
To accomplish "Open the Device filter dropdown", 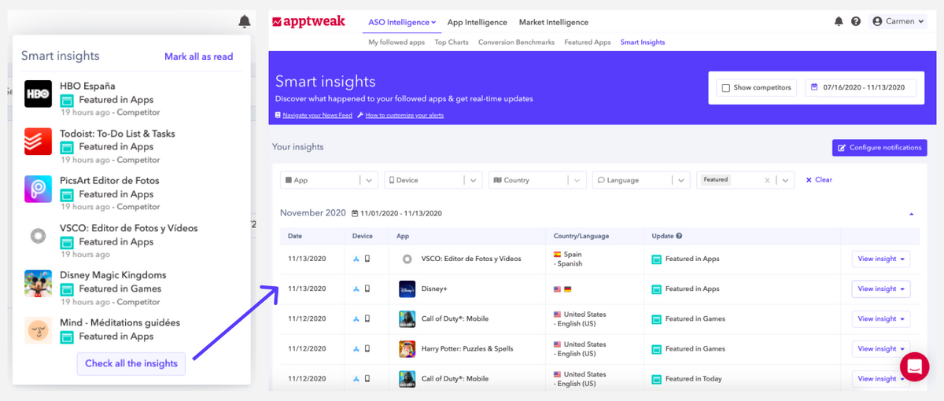I will 433,180.
